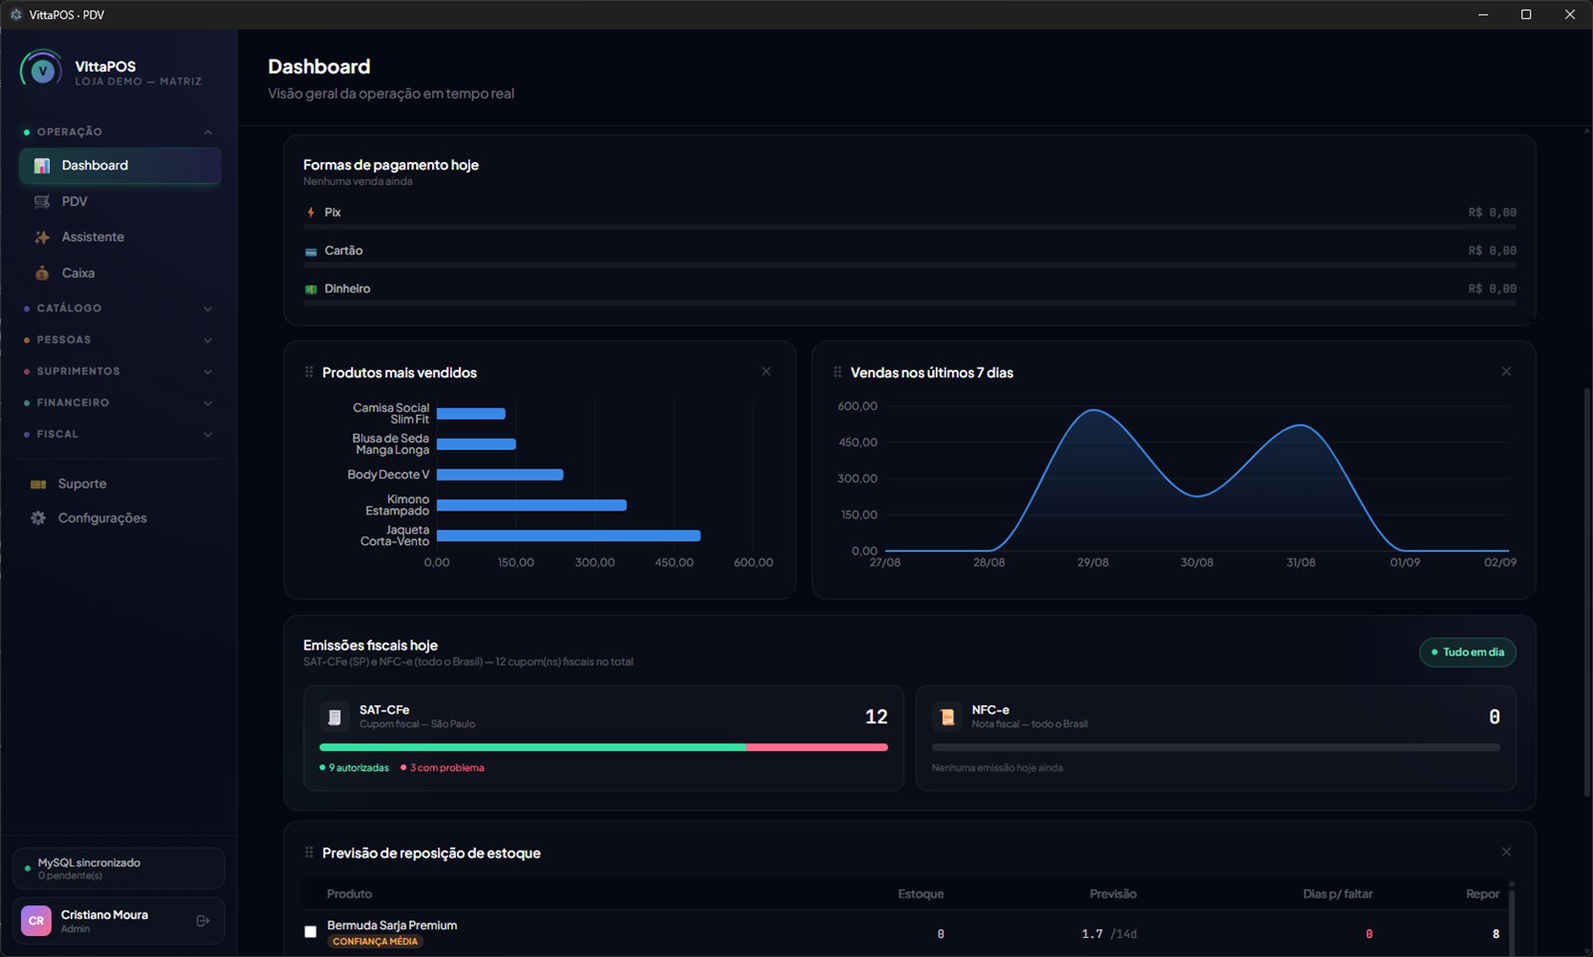Viewport: 1593px width, 957px height.
Task: Click the NFC-e document icon
Action: pos(947,716)
